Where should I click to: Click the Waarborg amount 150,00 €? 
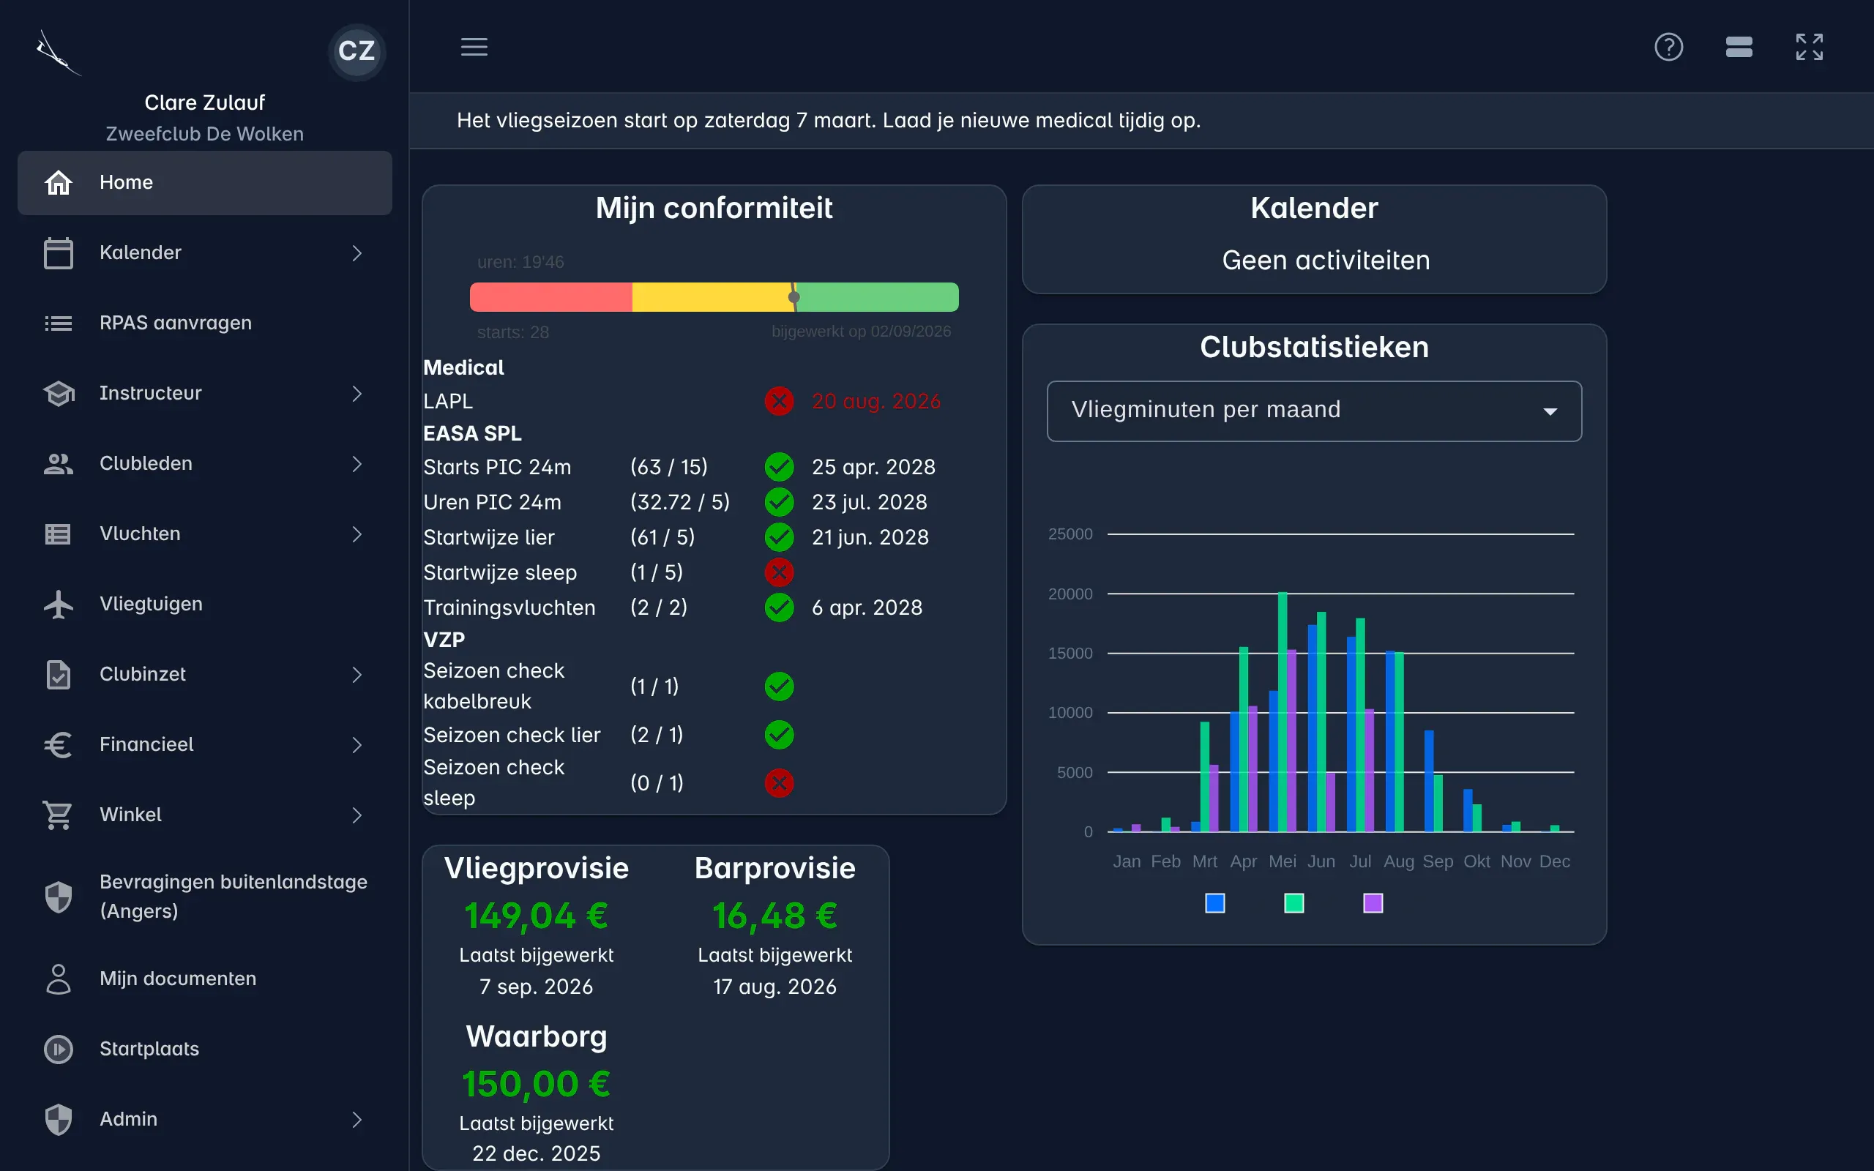tap(537, 1084)
